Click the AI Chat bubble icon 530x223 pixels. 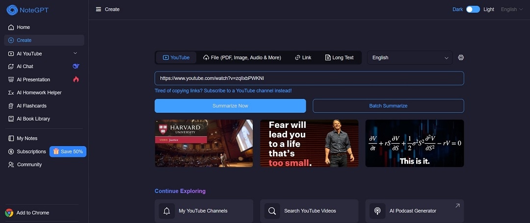click(x=11, y=67)
